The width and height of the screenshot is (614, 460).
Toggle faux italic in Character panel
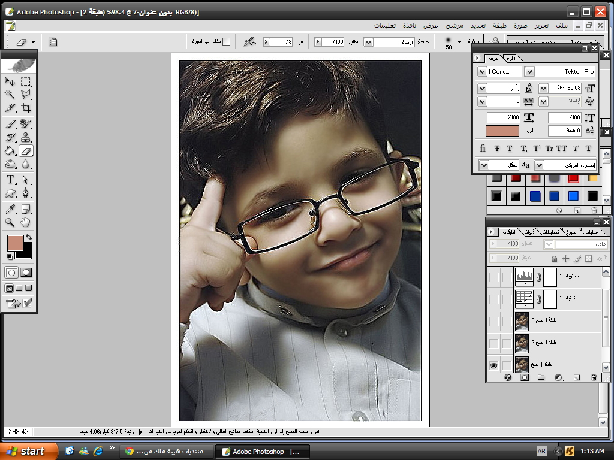tap(576, 149)
